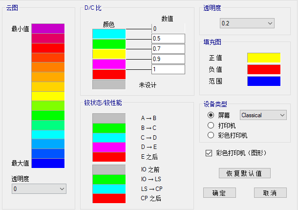Click the 确定 button
The height and width of the screenshot is (210, 298).
(x=219, y=192)
